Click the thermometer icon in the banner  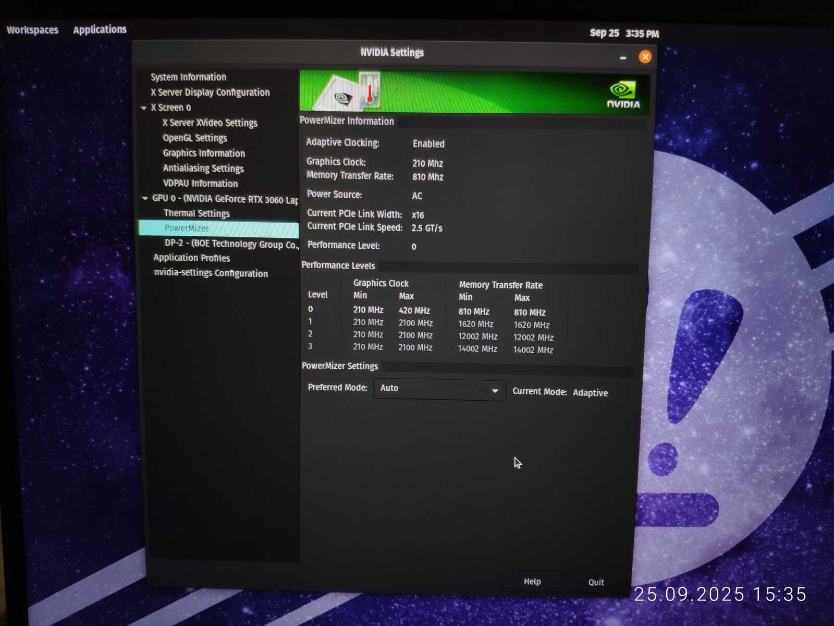[370, 90]
